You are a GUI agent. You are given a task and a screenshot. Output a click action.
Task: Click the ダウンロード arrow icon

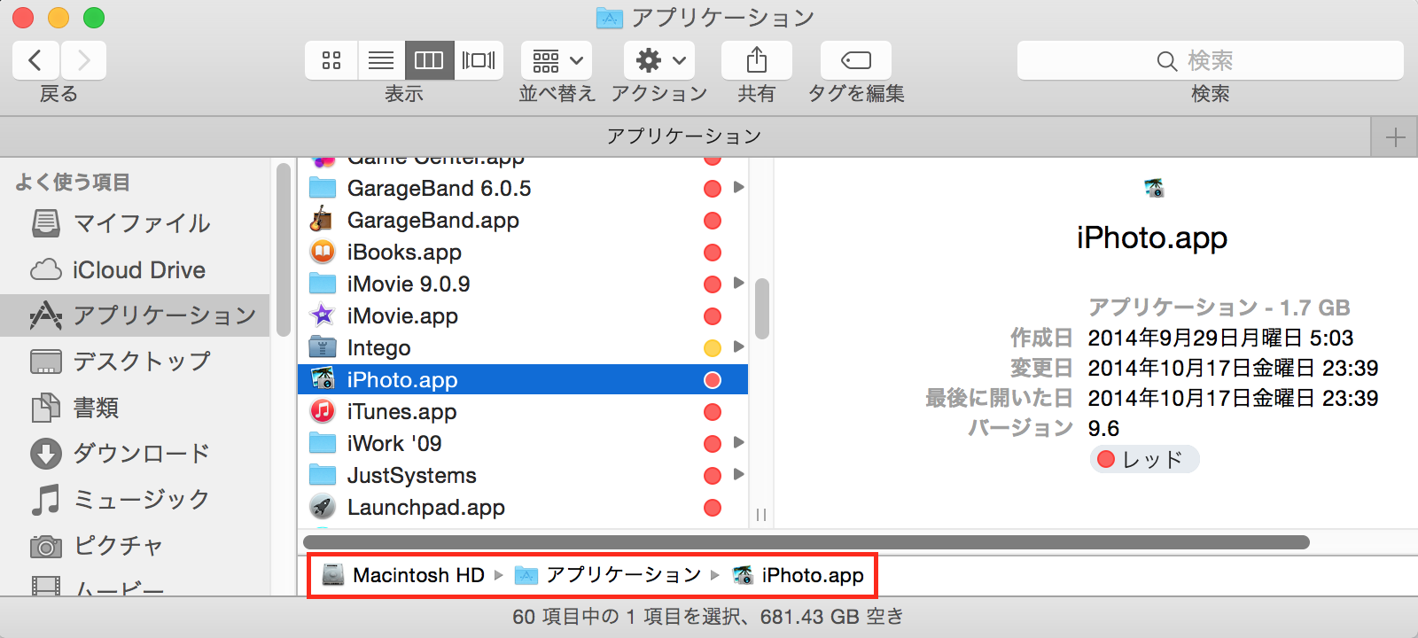(x=46, y=454)
